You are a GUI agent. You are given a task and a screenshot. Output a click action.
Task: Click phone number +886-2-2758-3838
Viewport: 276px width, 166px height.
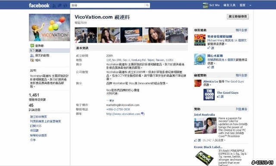pos(118,109)
